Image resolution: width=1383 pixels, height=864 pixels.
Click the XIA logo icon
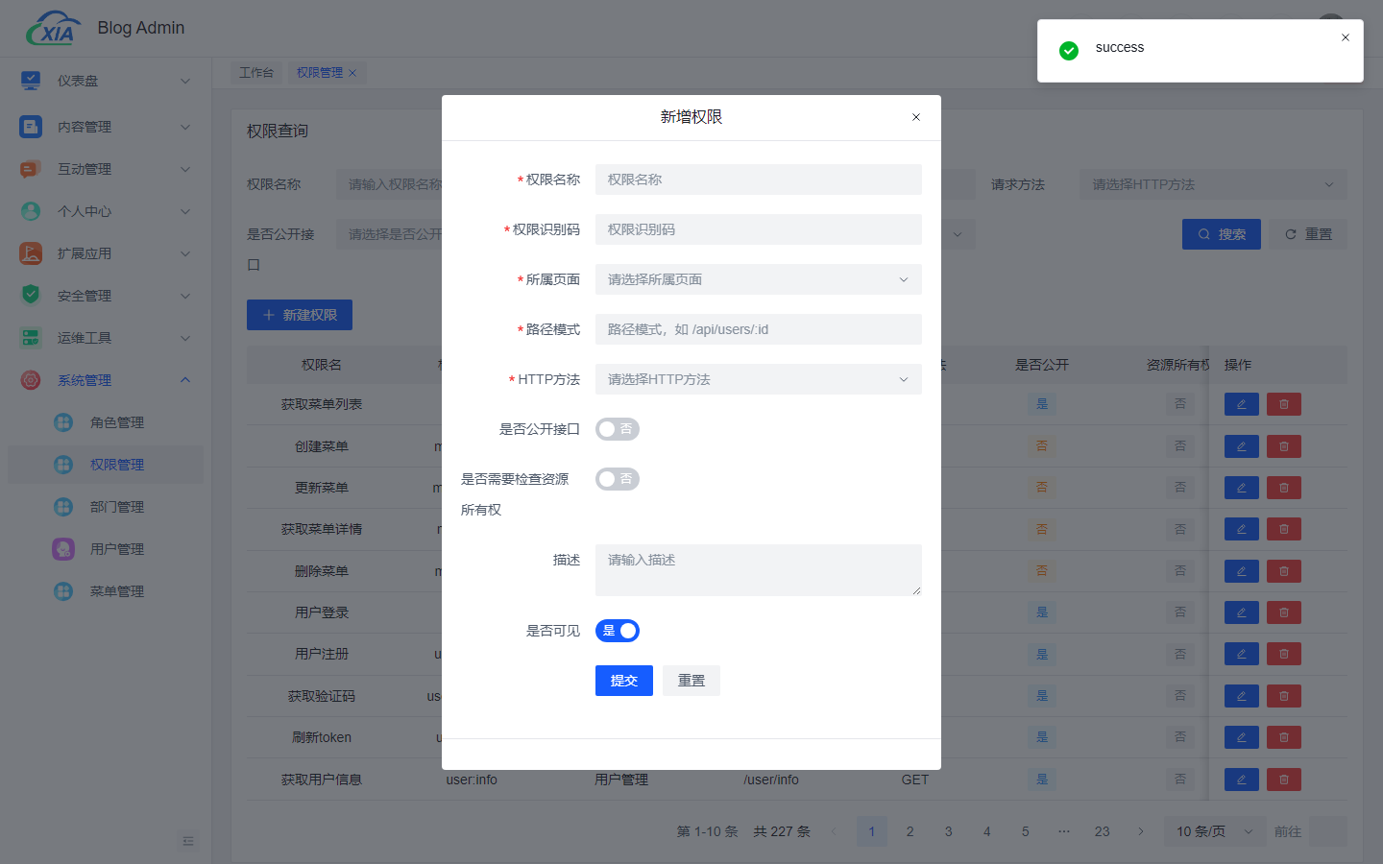[x=53, y=28]
